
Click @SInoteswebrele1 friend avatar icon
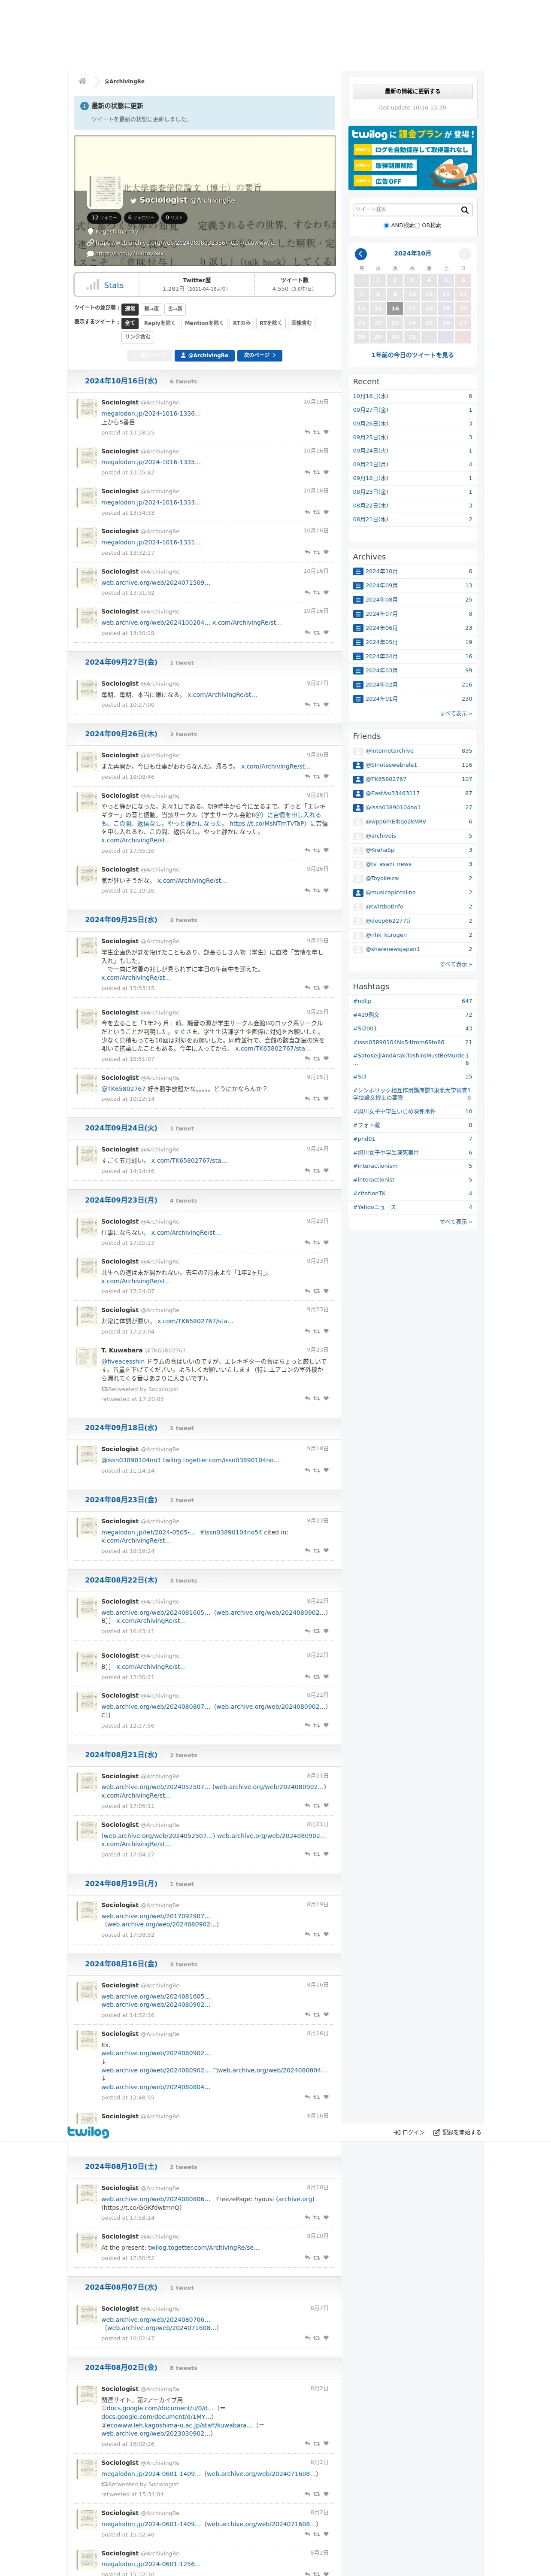(358, 765)
